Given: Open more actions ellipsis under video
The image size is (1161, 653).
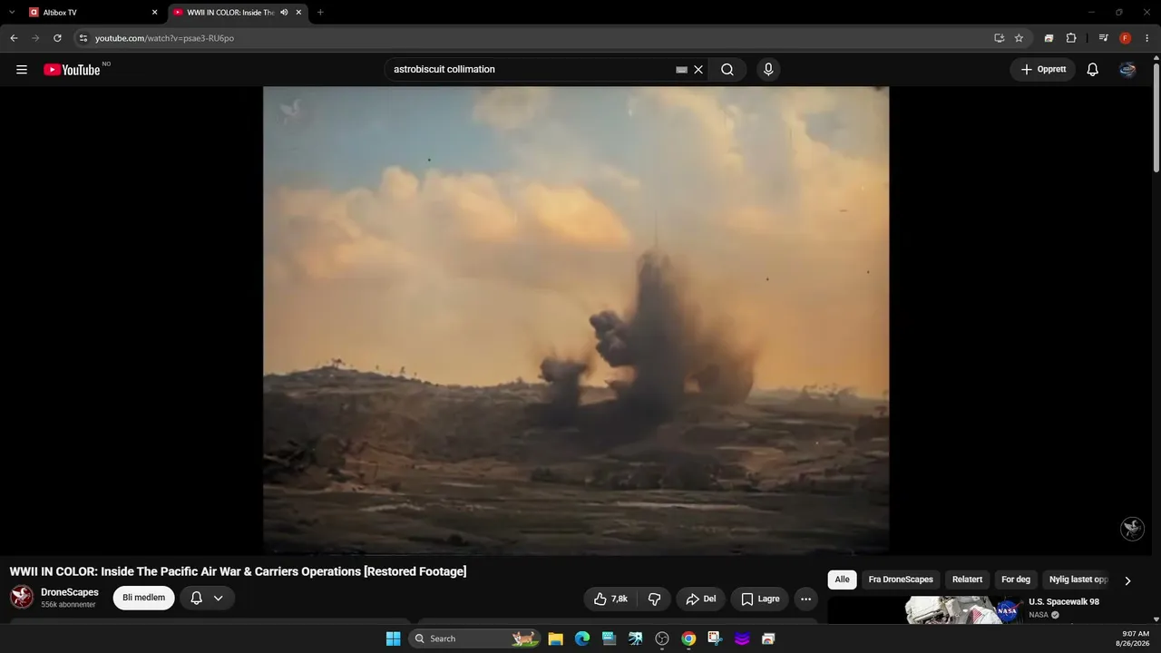Looking at the screenshot, I should point(805,599).
